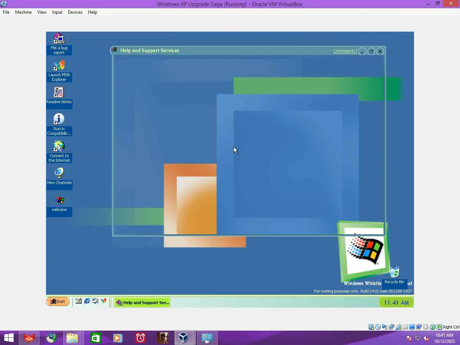
Task: Click the VirtualBox network adapter indicator
Action: [392, 327]
